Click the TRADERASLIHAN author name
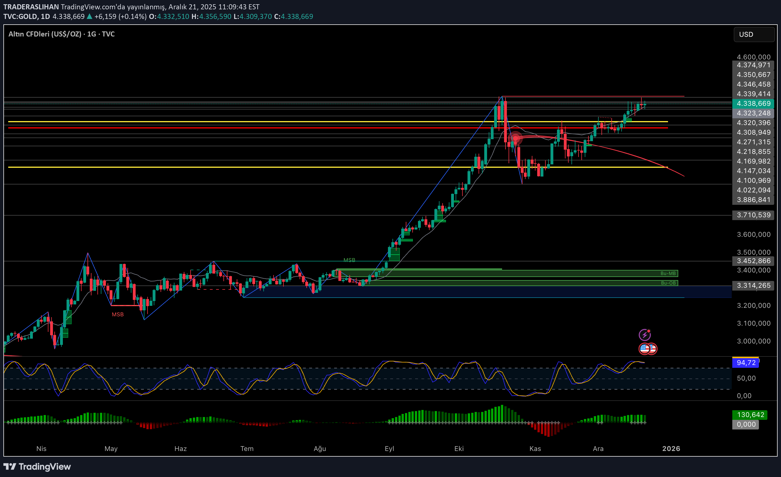 click(31, 7)
